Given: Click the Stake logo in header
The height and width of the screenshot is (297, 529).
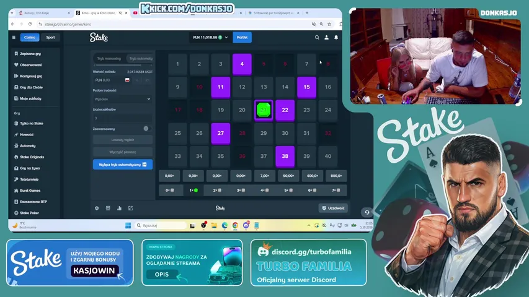Looking at the screenshot, I should [x=99, y=37].
